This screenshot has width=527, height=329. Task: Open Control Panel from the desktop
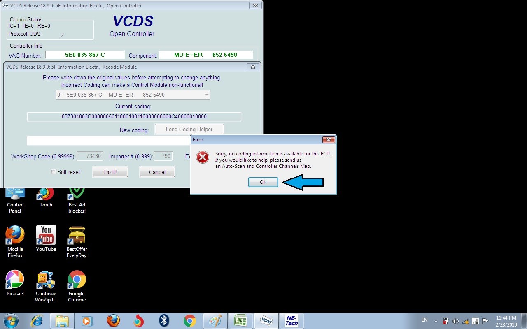click(15, 193)
